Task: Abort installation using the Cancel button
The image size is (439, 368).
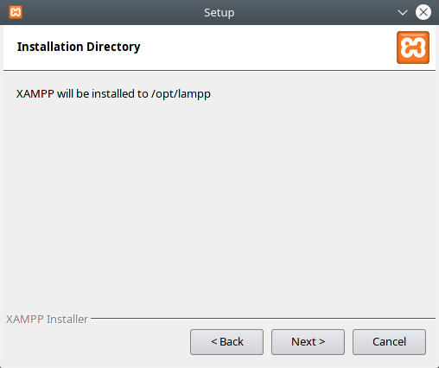Action: click(x=389, y=342)
